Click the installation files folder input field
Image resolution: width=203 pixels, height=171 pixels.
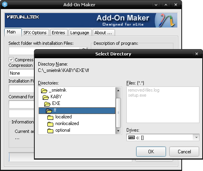pyautogui.click(x=22, y=51)
